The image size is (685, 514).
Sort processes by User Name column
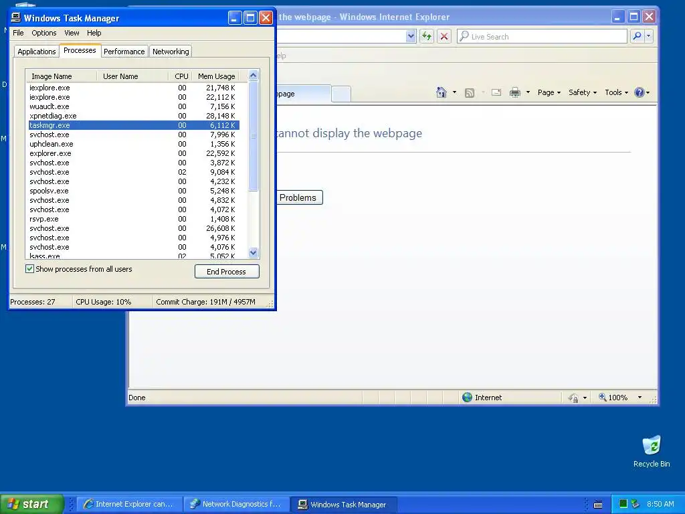click(132, 76)
